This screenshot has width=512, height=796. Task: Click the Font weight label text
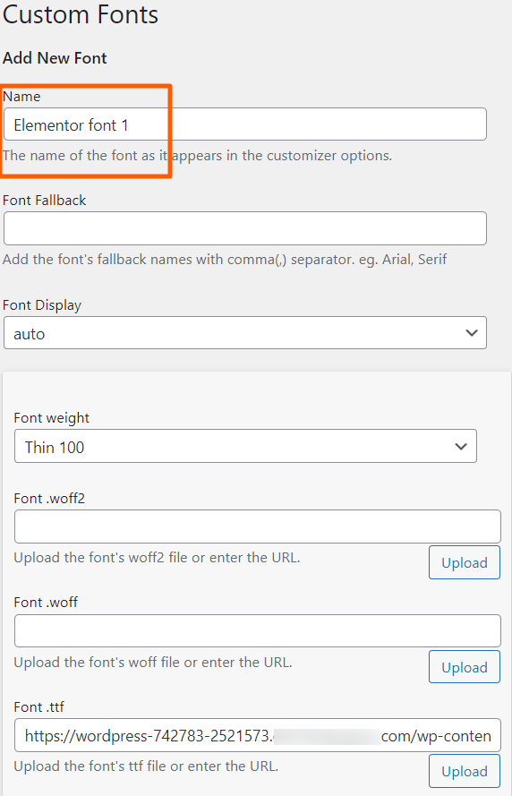click(x=52, y=418)
